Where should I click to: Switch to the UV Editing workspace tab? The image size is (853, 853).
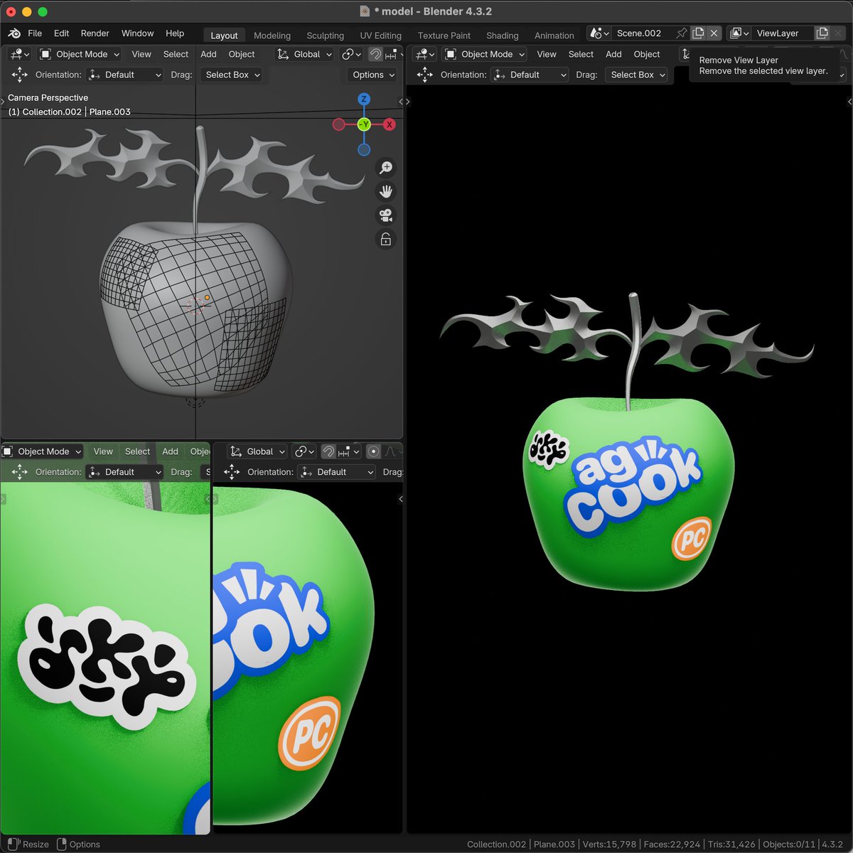coord(381,36)
